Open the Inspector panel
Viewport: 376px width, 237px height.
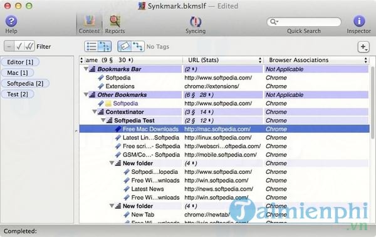click(x=358, y=24)
